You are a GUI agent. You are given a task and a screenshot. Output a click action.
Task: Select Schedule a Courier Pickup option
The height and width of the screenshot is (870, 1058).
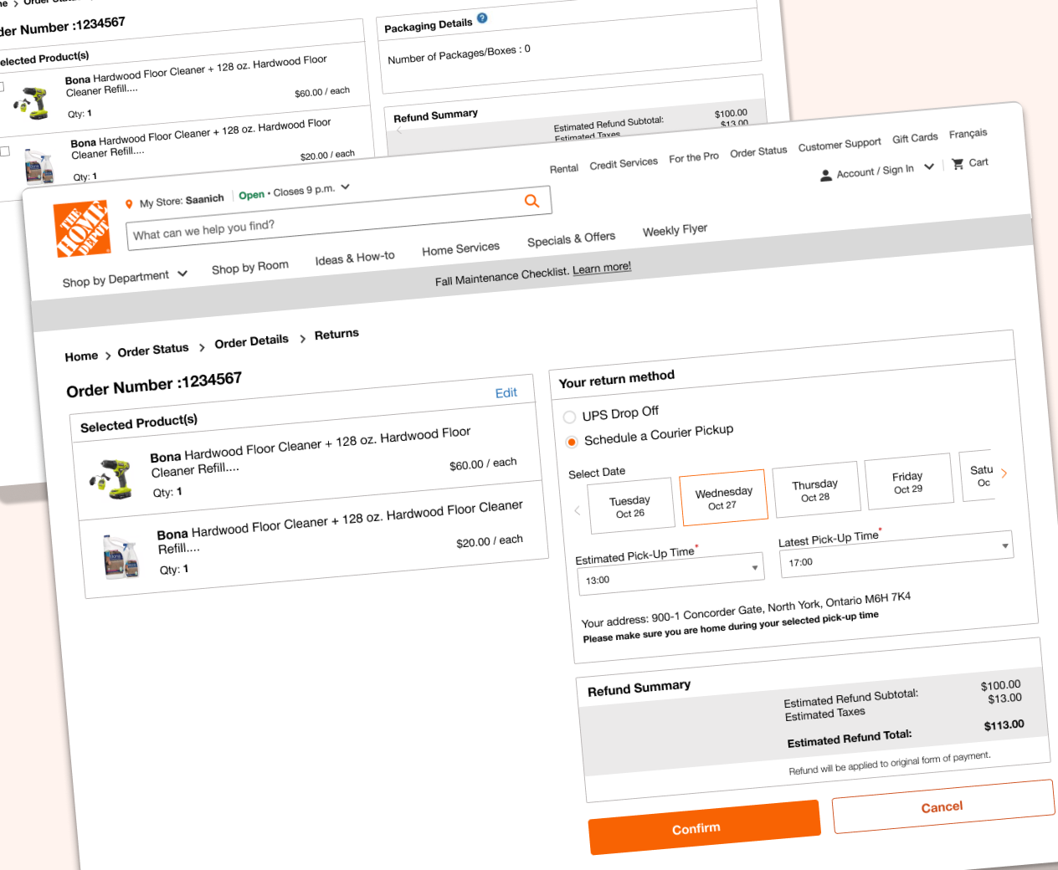point(572,442)
